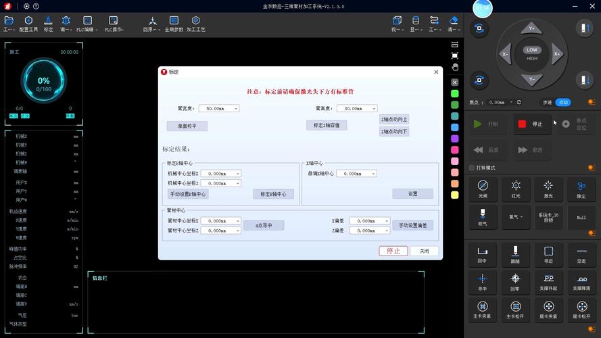The height and width of the screenshot is (338, 601).
Task: Start 寻边 edge finding
Action: click(548, 254)
